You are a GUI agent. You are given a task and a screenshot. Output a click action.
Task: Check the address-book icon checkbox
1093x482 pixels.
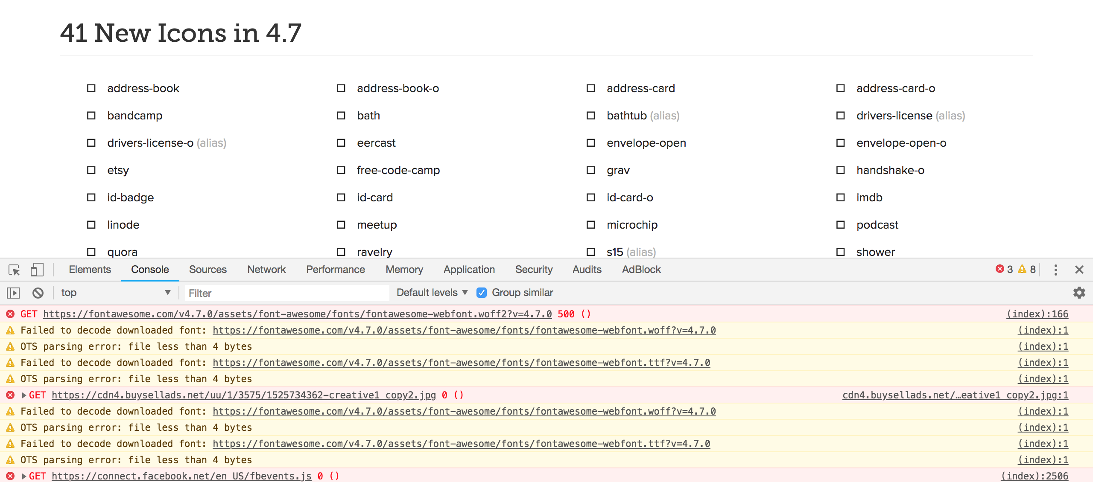91,88
